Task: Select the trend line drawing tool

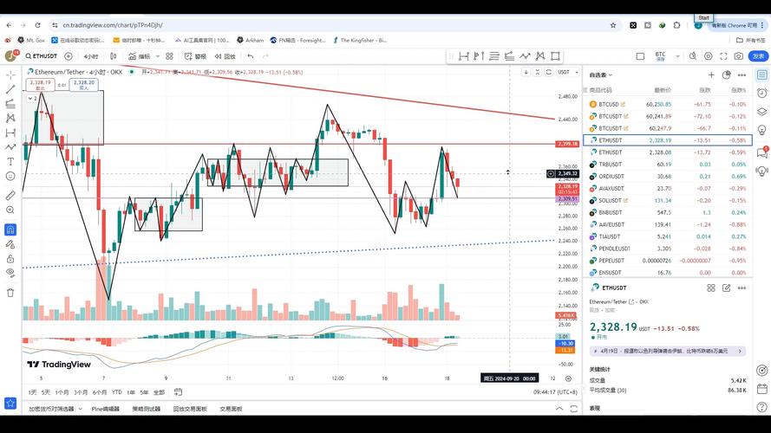Action: click(x=10, y=88)
